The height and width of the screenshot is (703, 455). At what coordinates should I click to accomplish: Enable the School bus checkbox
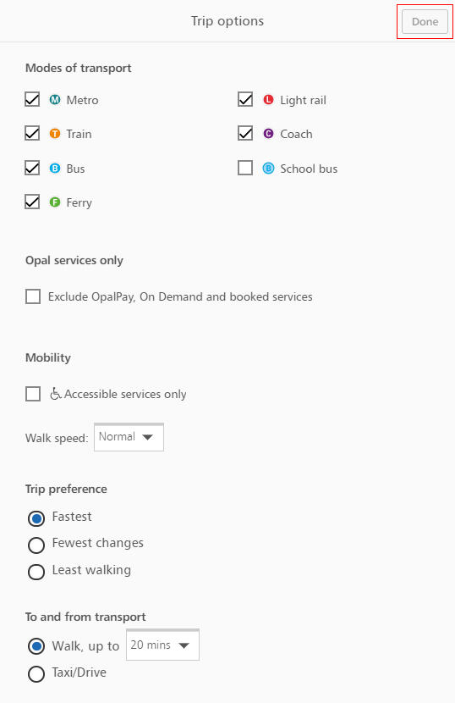pos(245,169)
